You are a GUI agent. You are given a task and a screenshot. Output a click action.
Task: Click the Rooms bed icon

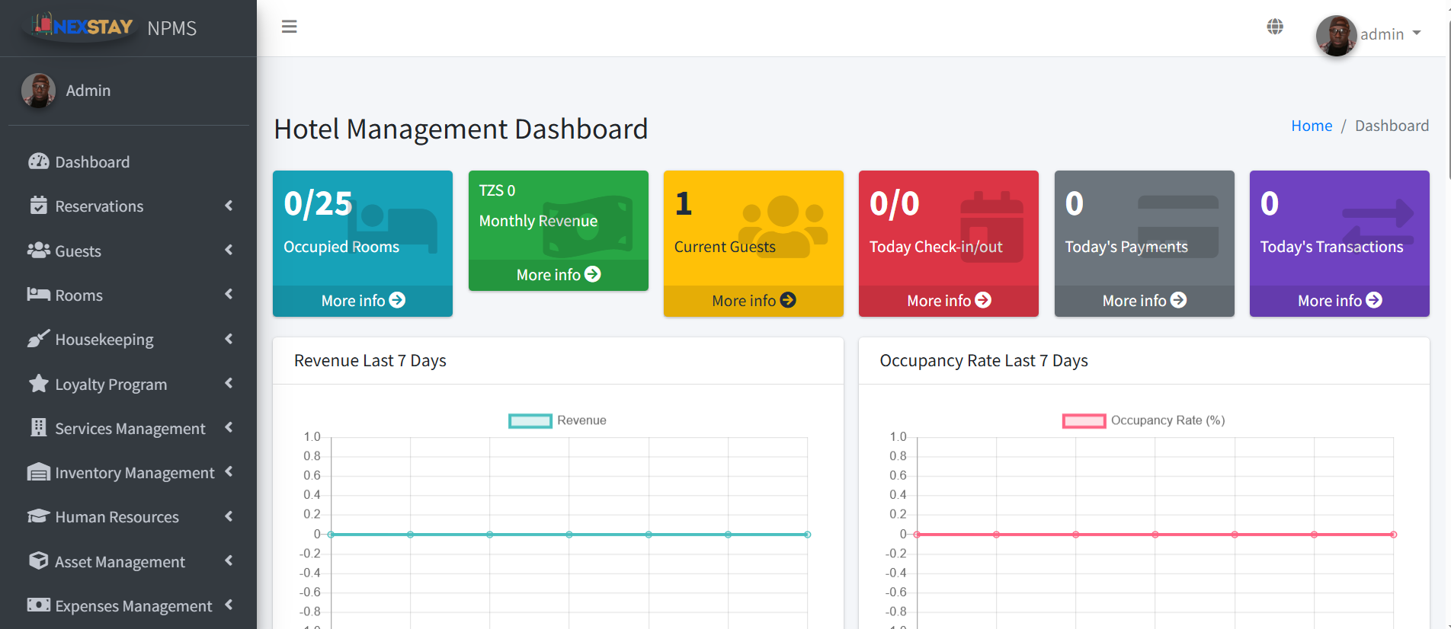pos(38,295)
